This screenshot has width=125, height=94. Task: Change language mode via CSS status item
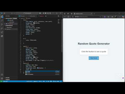48,81
